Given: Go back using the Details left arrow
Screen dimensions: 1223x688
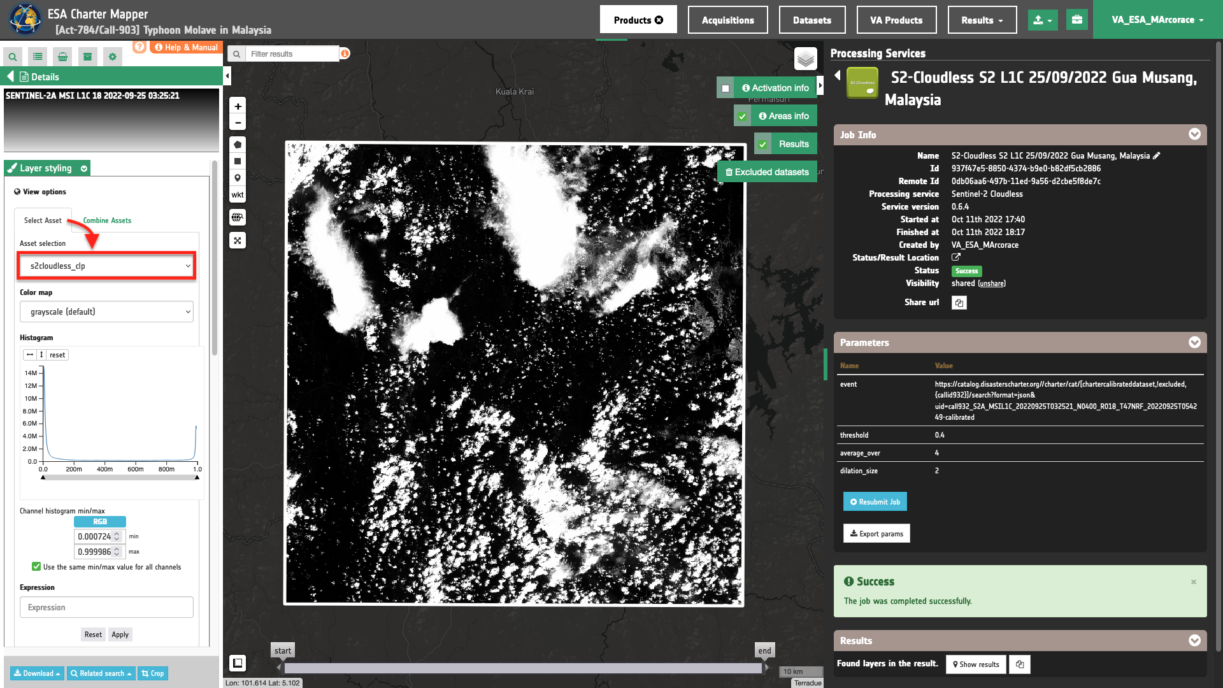Looking at the screenshot, I should [10, 76].
